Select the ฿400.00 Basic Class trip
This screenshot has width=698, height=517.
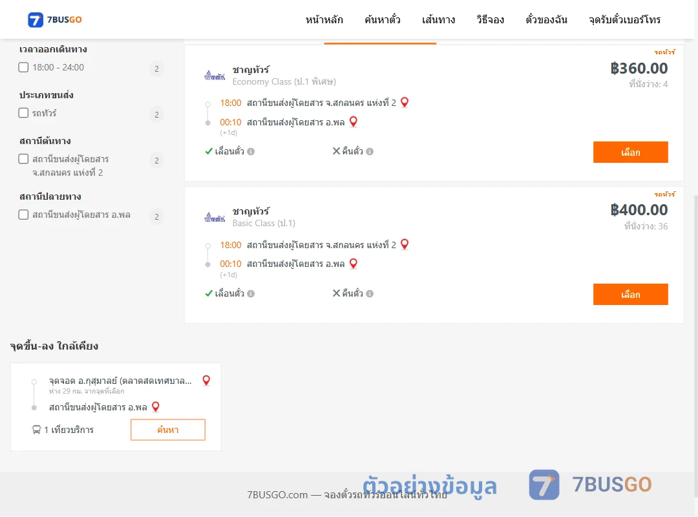tap(630, 294)
